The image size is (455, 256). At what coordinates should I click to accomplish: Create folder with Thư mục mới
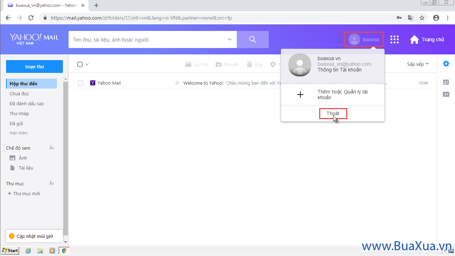coord(24,193)
